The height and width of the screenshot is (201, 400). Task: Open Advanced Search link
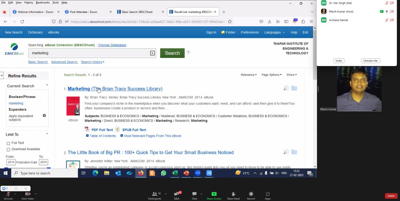click(x=64, y=62)
